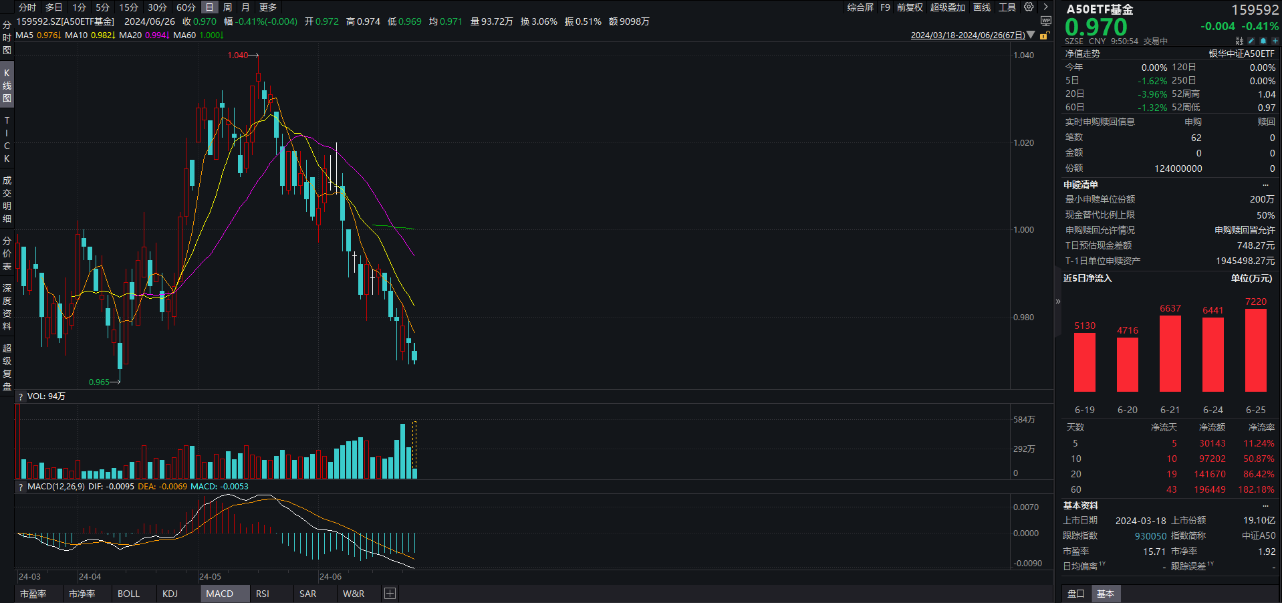This screenshot has width=1282, height=603.
Task: Click the 6-25 net inflow bar
Action: [1255, 350]
